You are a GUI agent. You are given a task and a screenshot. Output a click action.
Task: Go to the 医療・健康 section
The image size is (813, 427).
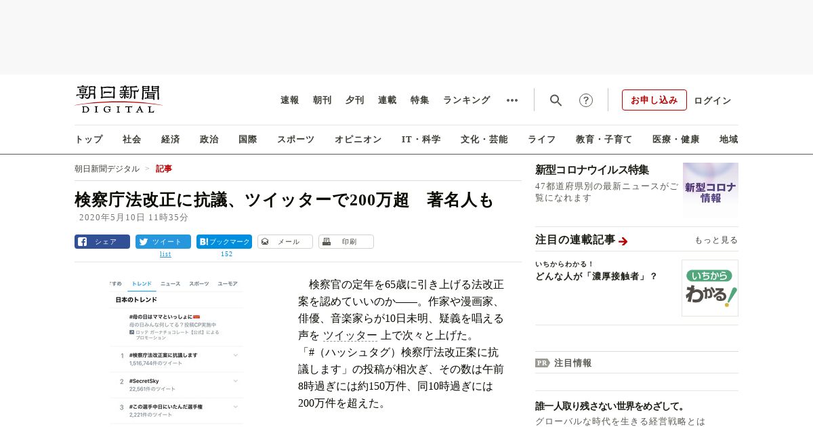(676, 140)
